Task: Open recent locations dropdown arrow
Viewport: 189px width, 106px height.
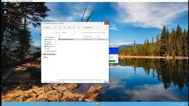Action: 50,33
